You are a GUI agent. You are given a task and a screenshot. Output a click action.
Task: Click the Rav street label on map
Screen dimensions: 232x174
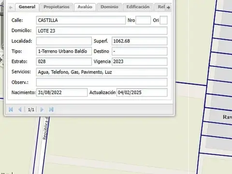(x=227, y=117)
